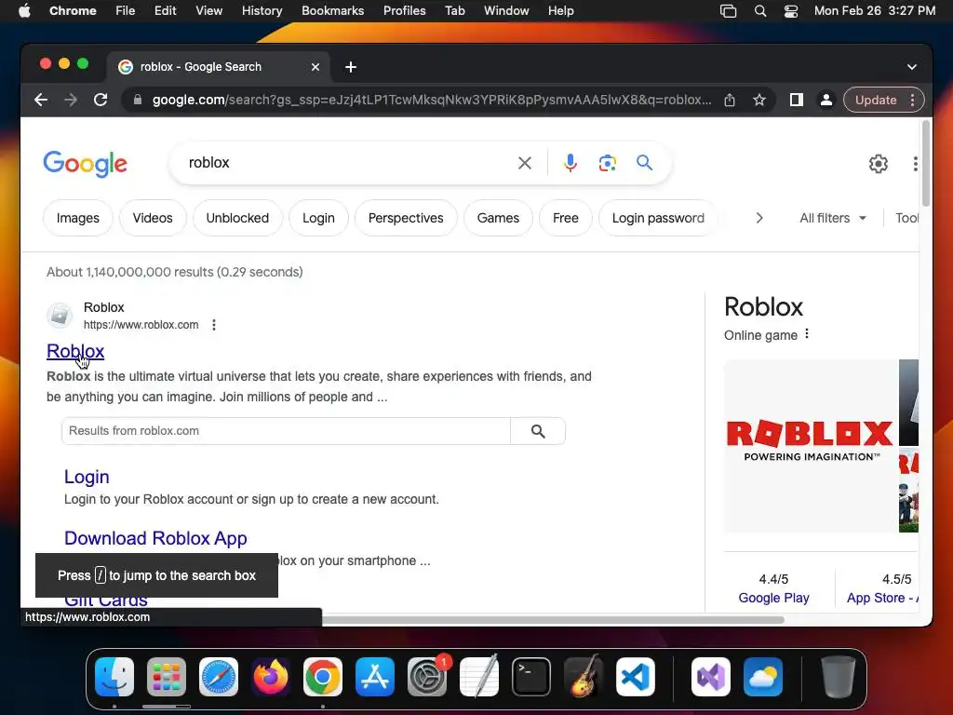
Task: Launch Safari from the dock
Action: coord(218,676)
